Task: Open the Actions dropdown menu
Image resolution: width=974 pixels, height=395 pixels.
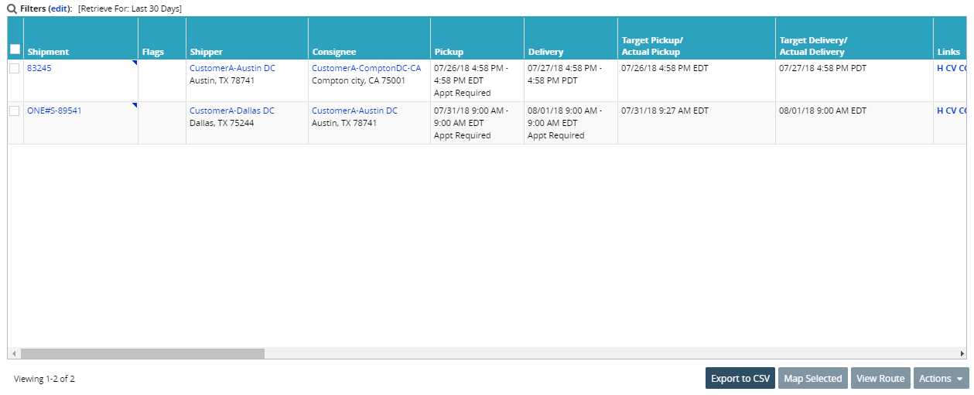Action: click(x=941, y=378)
